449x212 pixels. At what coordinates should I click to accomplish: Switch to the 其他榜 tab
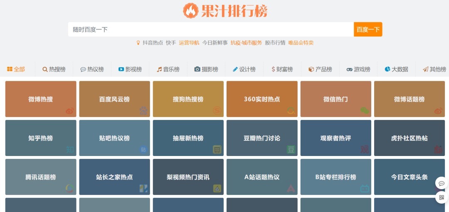(x=434, y=69)
